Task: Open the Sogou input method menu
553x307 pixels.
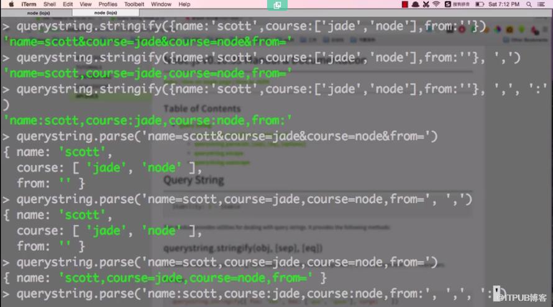Action: coord(457,4)
